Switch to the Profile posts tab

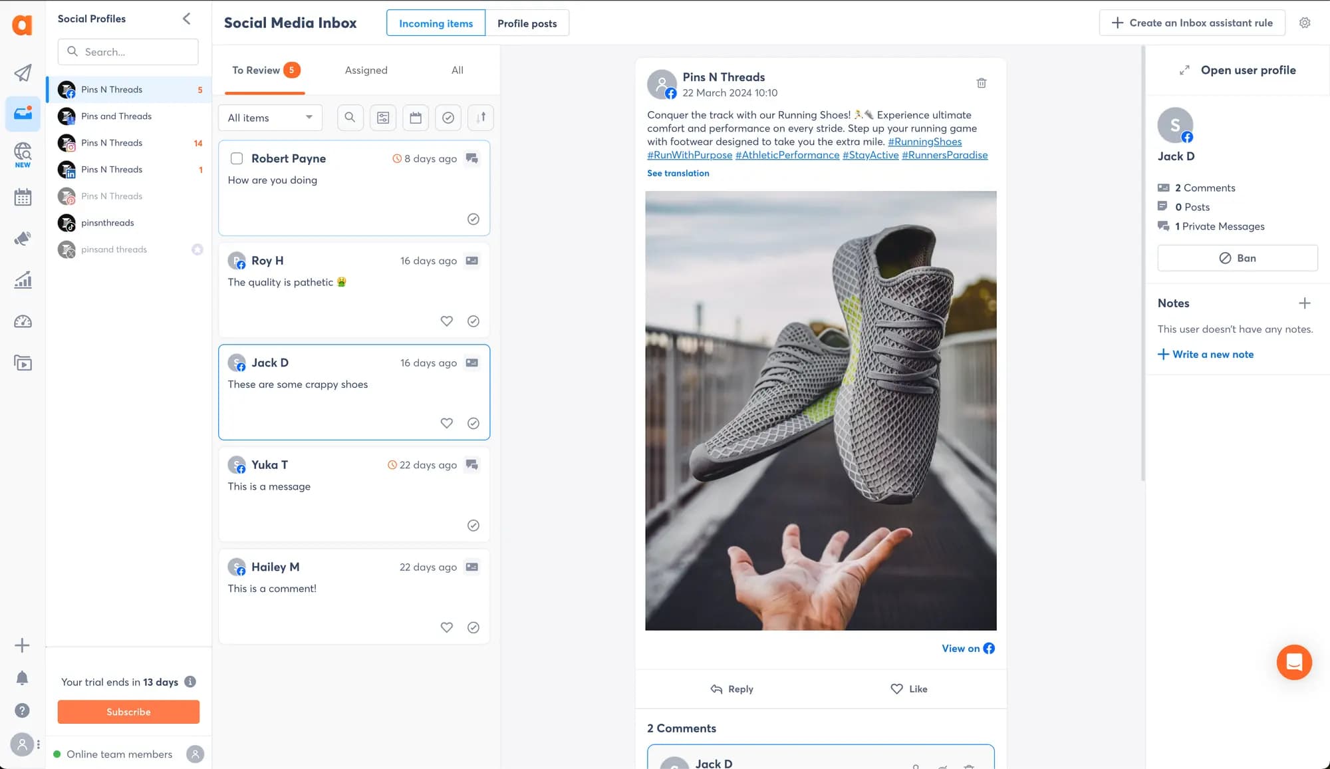tap(527, 23)
